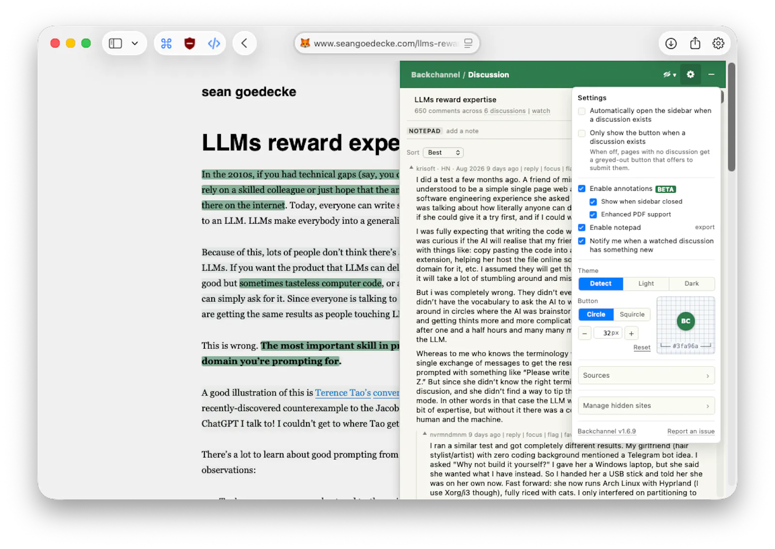
Task: Click add a note in notepad
Action: point(462,131)
